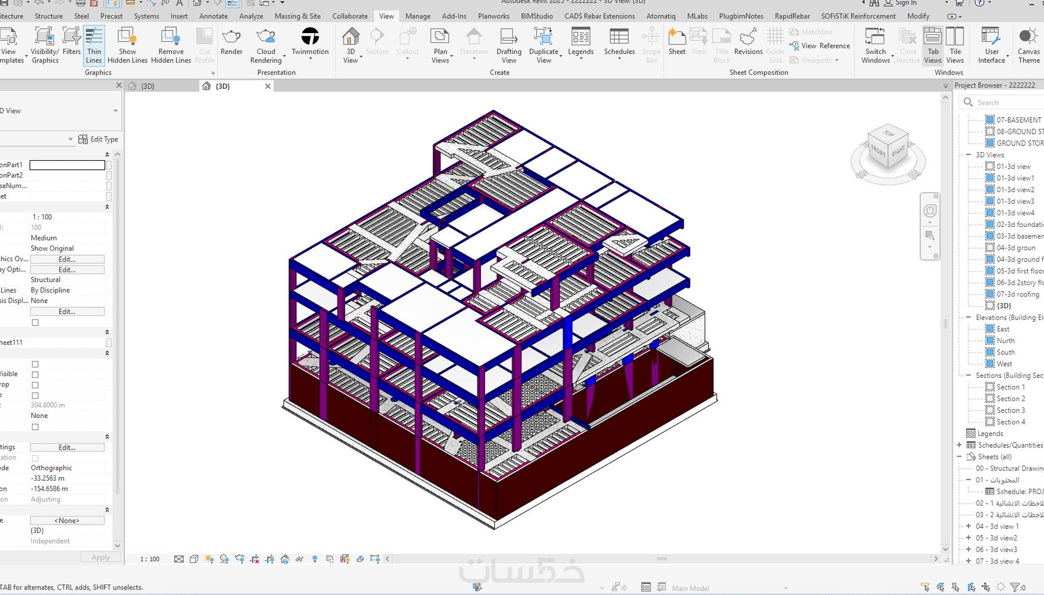This screenshot has width=1044, height=595.
Task: Collapse the Elevations tree node
Action: point(968,317)
